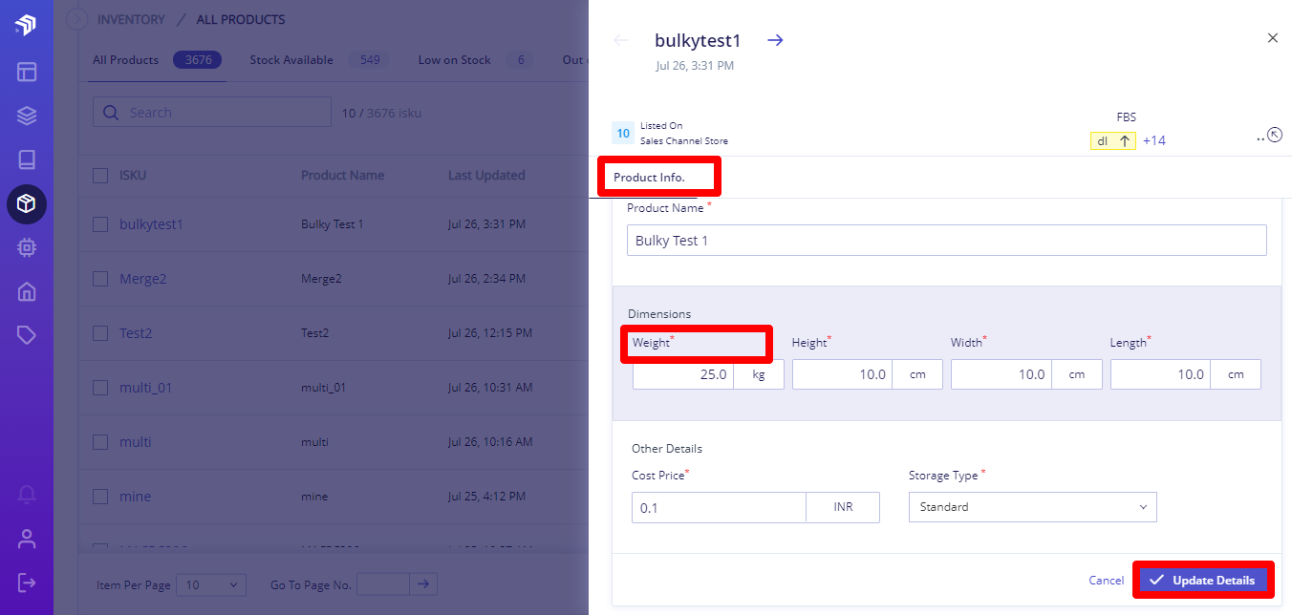Click the Home icon in the sidebar
Image resolution: width=1292 pixels, height=615 pixels.
[x=27, y=291]
